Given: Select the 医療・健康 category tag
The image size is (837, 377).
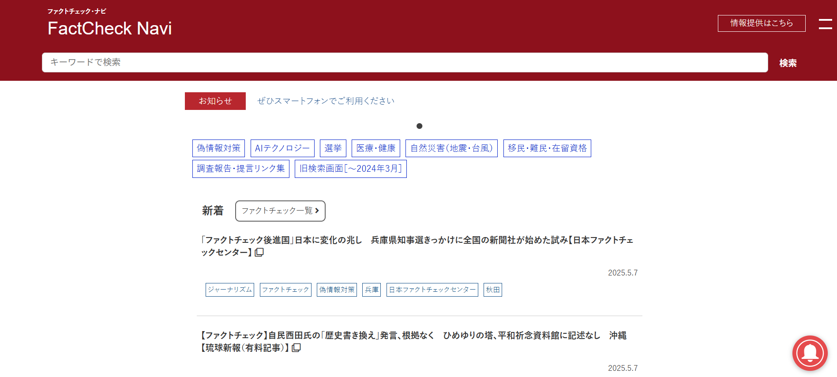Looking at the screenshot, I should [376, 148].
